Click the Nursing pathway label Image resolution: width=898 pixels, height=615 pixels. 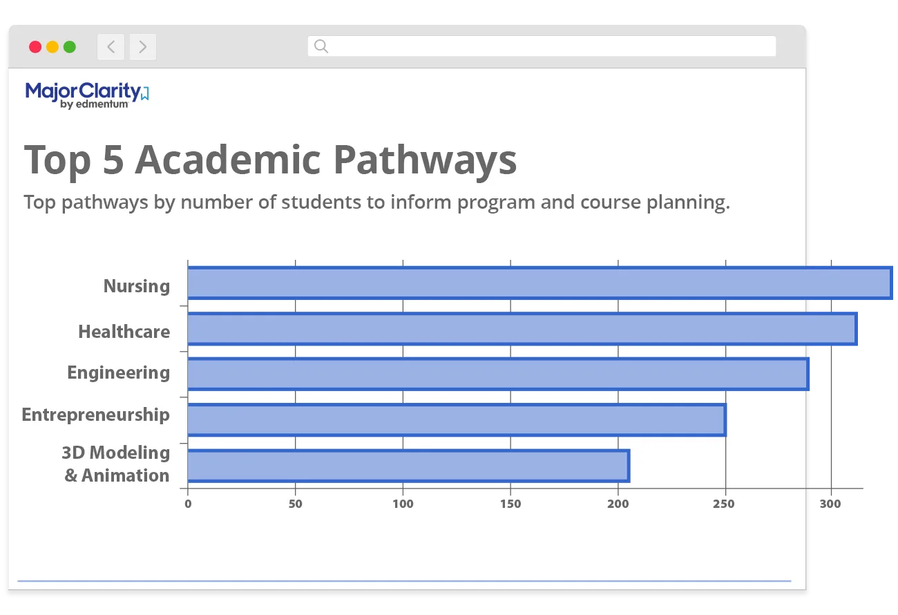click(x=137, y=286)
